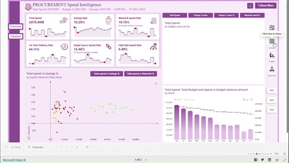Share the report on LinkedIn
289x163 pixels.
(x=269, y=160)
